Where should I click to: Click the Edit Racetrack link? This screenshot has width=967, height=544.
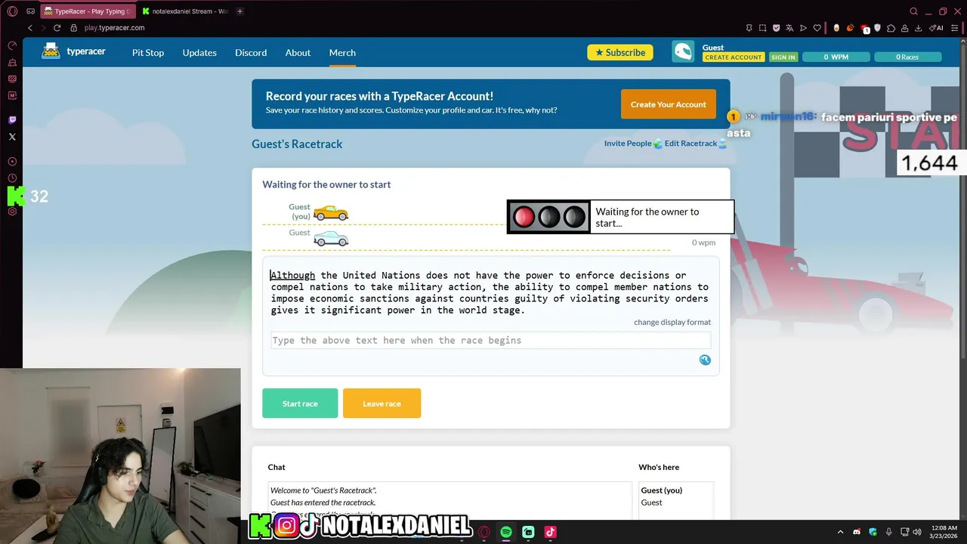[x=690, y=144]
